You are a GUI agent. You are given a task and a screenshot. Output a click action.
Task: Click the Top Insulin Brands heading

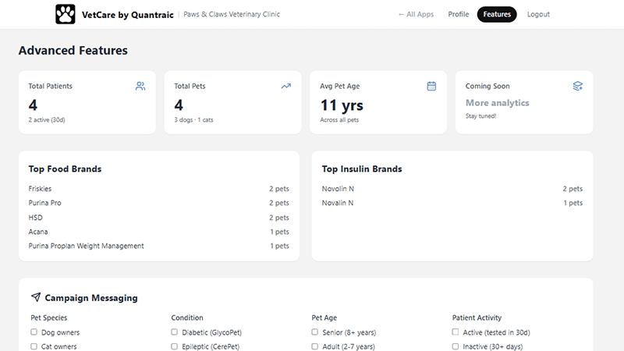(362, 168)
